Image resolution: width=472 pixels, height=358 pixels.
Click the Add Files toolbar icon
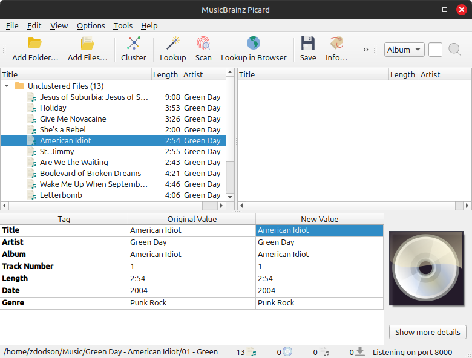tap(88, 44)
